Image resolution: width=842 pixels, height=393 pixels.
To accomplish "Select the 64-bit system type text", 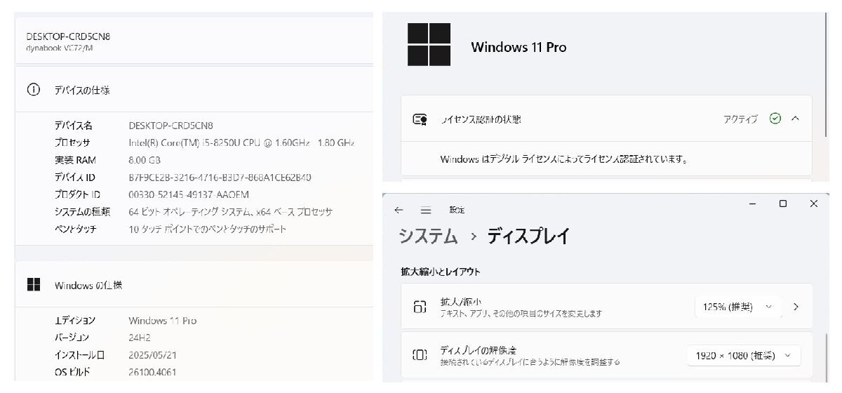I will click(x=231, y=211).
